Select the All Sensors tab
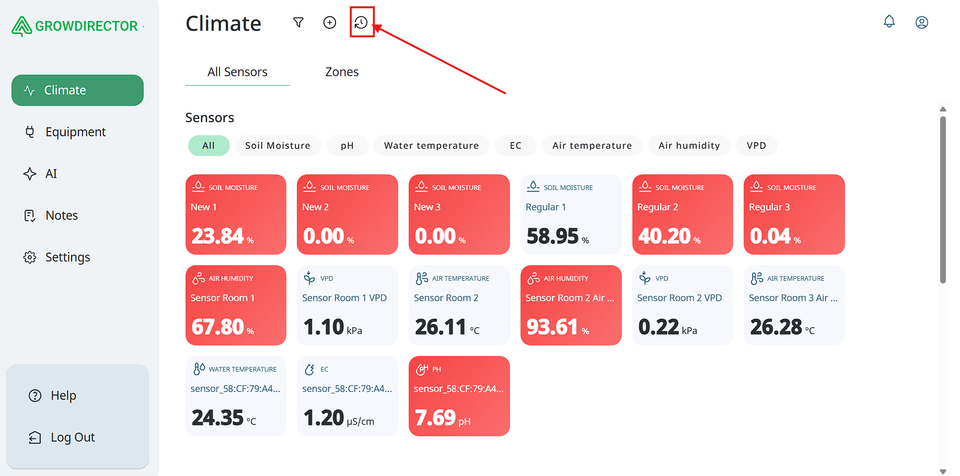Viewport: 960px width, 476px height. pyautogui.click(x=237, y=72)
